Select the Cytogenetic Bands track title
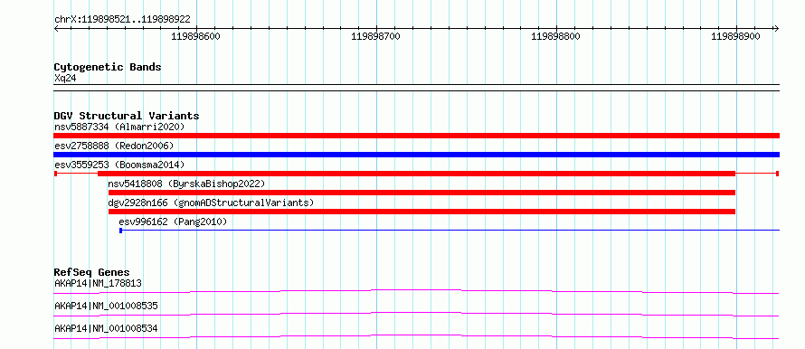 point(108,67)
